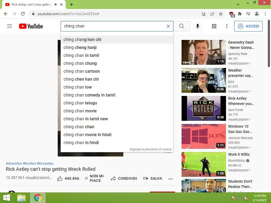Click the address bar URL
Viewport: 271px width, 203px height.
[68, 14]
